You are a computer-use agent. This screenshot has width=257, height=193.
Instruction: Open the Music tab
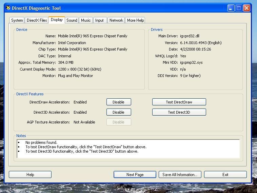[86, 20]
